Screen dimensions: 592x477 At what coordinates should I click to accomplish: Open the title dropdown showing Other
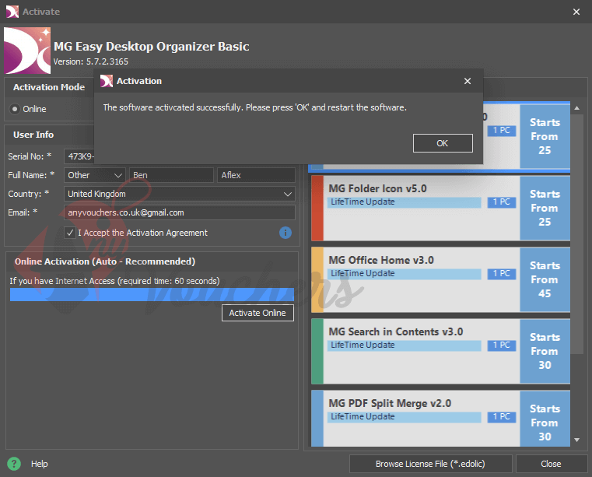[95, 175]
